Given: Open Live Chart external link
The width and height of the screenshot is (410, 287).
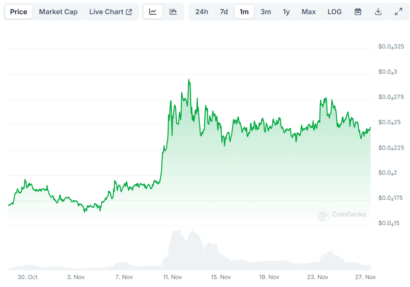Looking at the screenshot, I should click(x=111, y=12).
